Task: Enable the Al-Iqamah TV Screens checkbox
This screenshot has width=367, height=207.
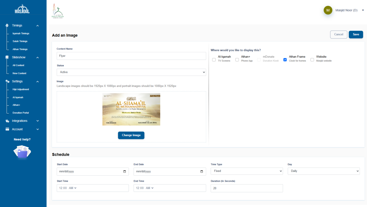Action: point(214,60)
